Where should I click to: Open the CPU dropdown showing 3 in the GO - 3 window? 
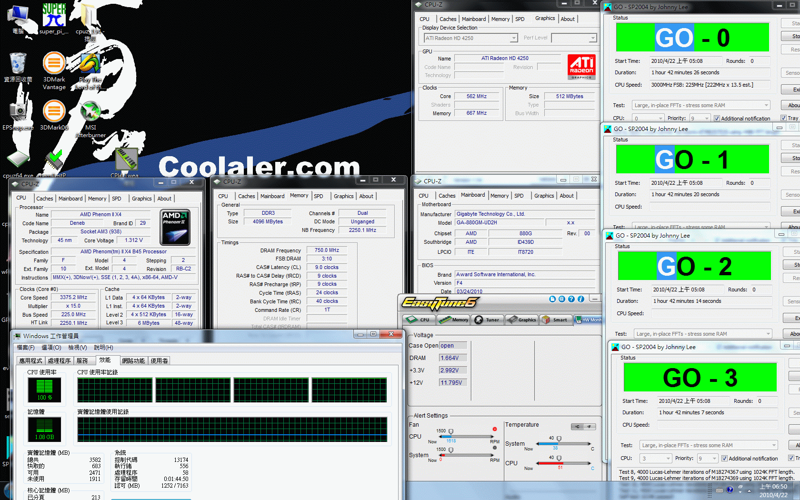[x=655, y=459]
